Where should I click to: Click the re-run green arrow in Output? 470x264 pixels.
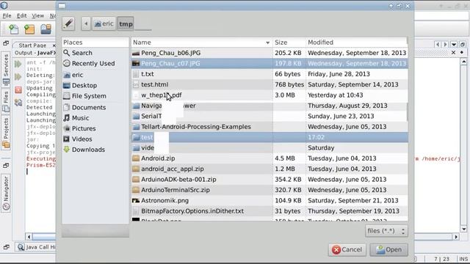point(18,64)
